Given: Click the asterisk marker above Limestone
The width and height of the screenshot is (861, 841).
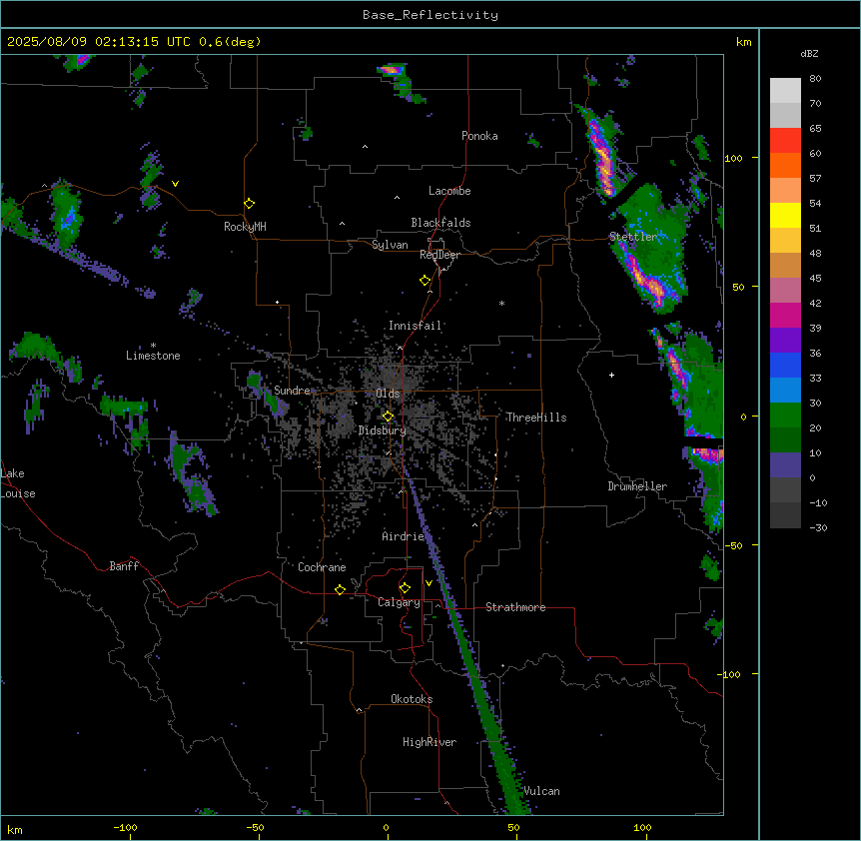Looking at the screenshot, I should pyautogui.click(x=153, y=345).
